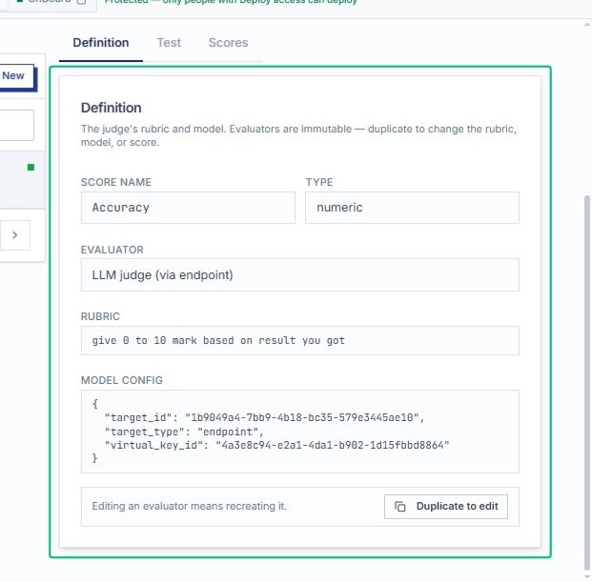The image size is (592, 582).
Task: Click the TYPE label
Action: pyautogui.click(x=319, y=182)
